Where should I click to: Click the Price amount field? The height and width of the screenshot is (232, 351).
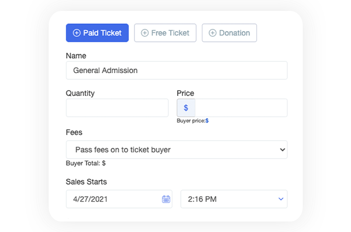click(241, 108)
